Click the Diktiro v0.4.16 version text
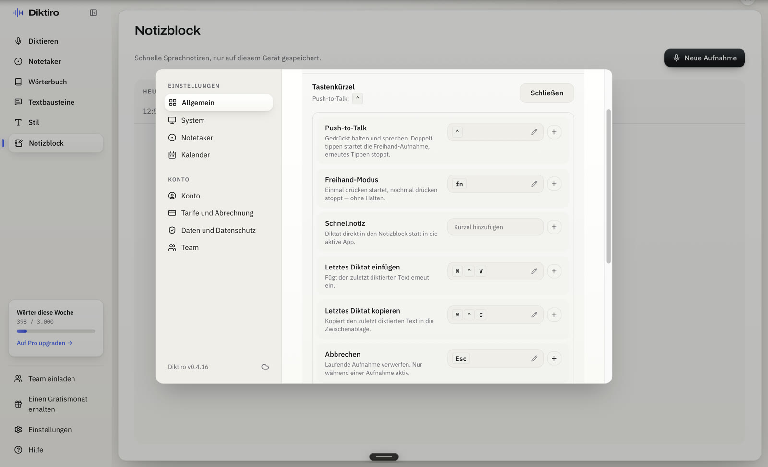Screen dimensions: 768x467 point(188,367)
